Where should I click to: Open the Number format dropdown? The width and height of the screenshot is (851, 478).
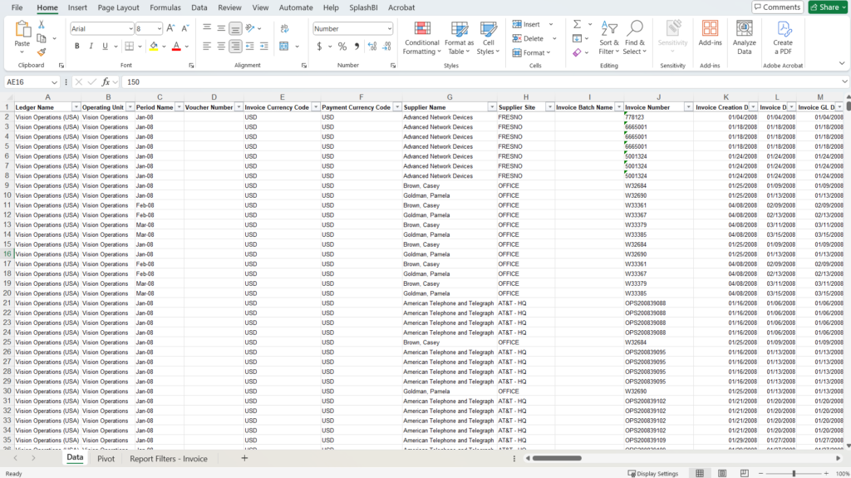coord(389,29)
